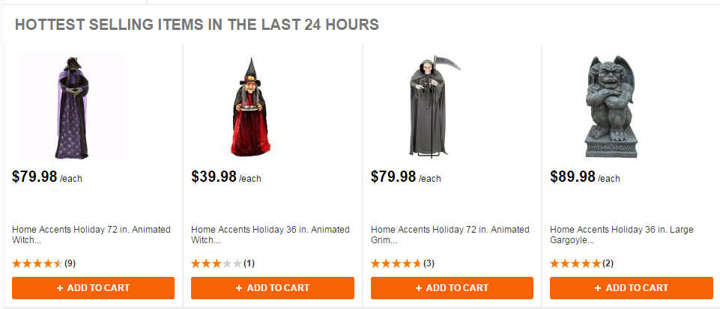The image size is (720, 309).
Task: Open the purple 72 in. Animated Witch image
Action: coord(72,107)
